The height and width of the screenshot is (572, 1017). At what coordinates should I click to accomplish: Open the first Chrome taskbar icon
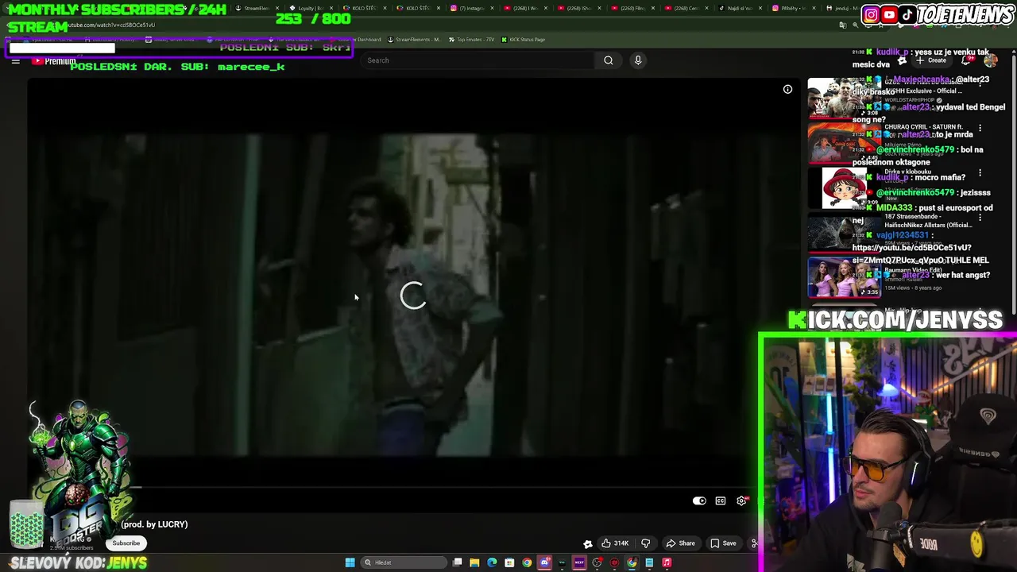[x=527, y=562]
